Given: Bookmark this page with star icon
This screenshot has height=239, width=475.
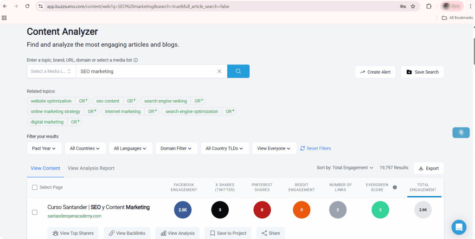Looking at the screenshot, I should click(x=413, y=6).
